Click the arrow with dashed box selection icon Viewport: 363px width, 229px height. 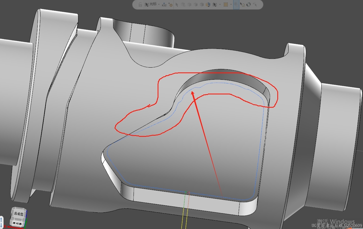pos(215,5)
